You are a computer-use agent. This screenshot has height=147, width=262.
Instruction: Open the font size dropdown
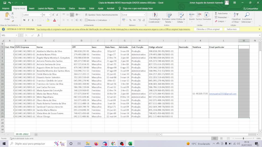point(50,15)
